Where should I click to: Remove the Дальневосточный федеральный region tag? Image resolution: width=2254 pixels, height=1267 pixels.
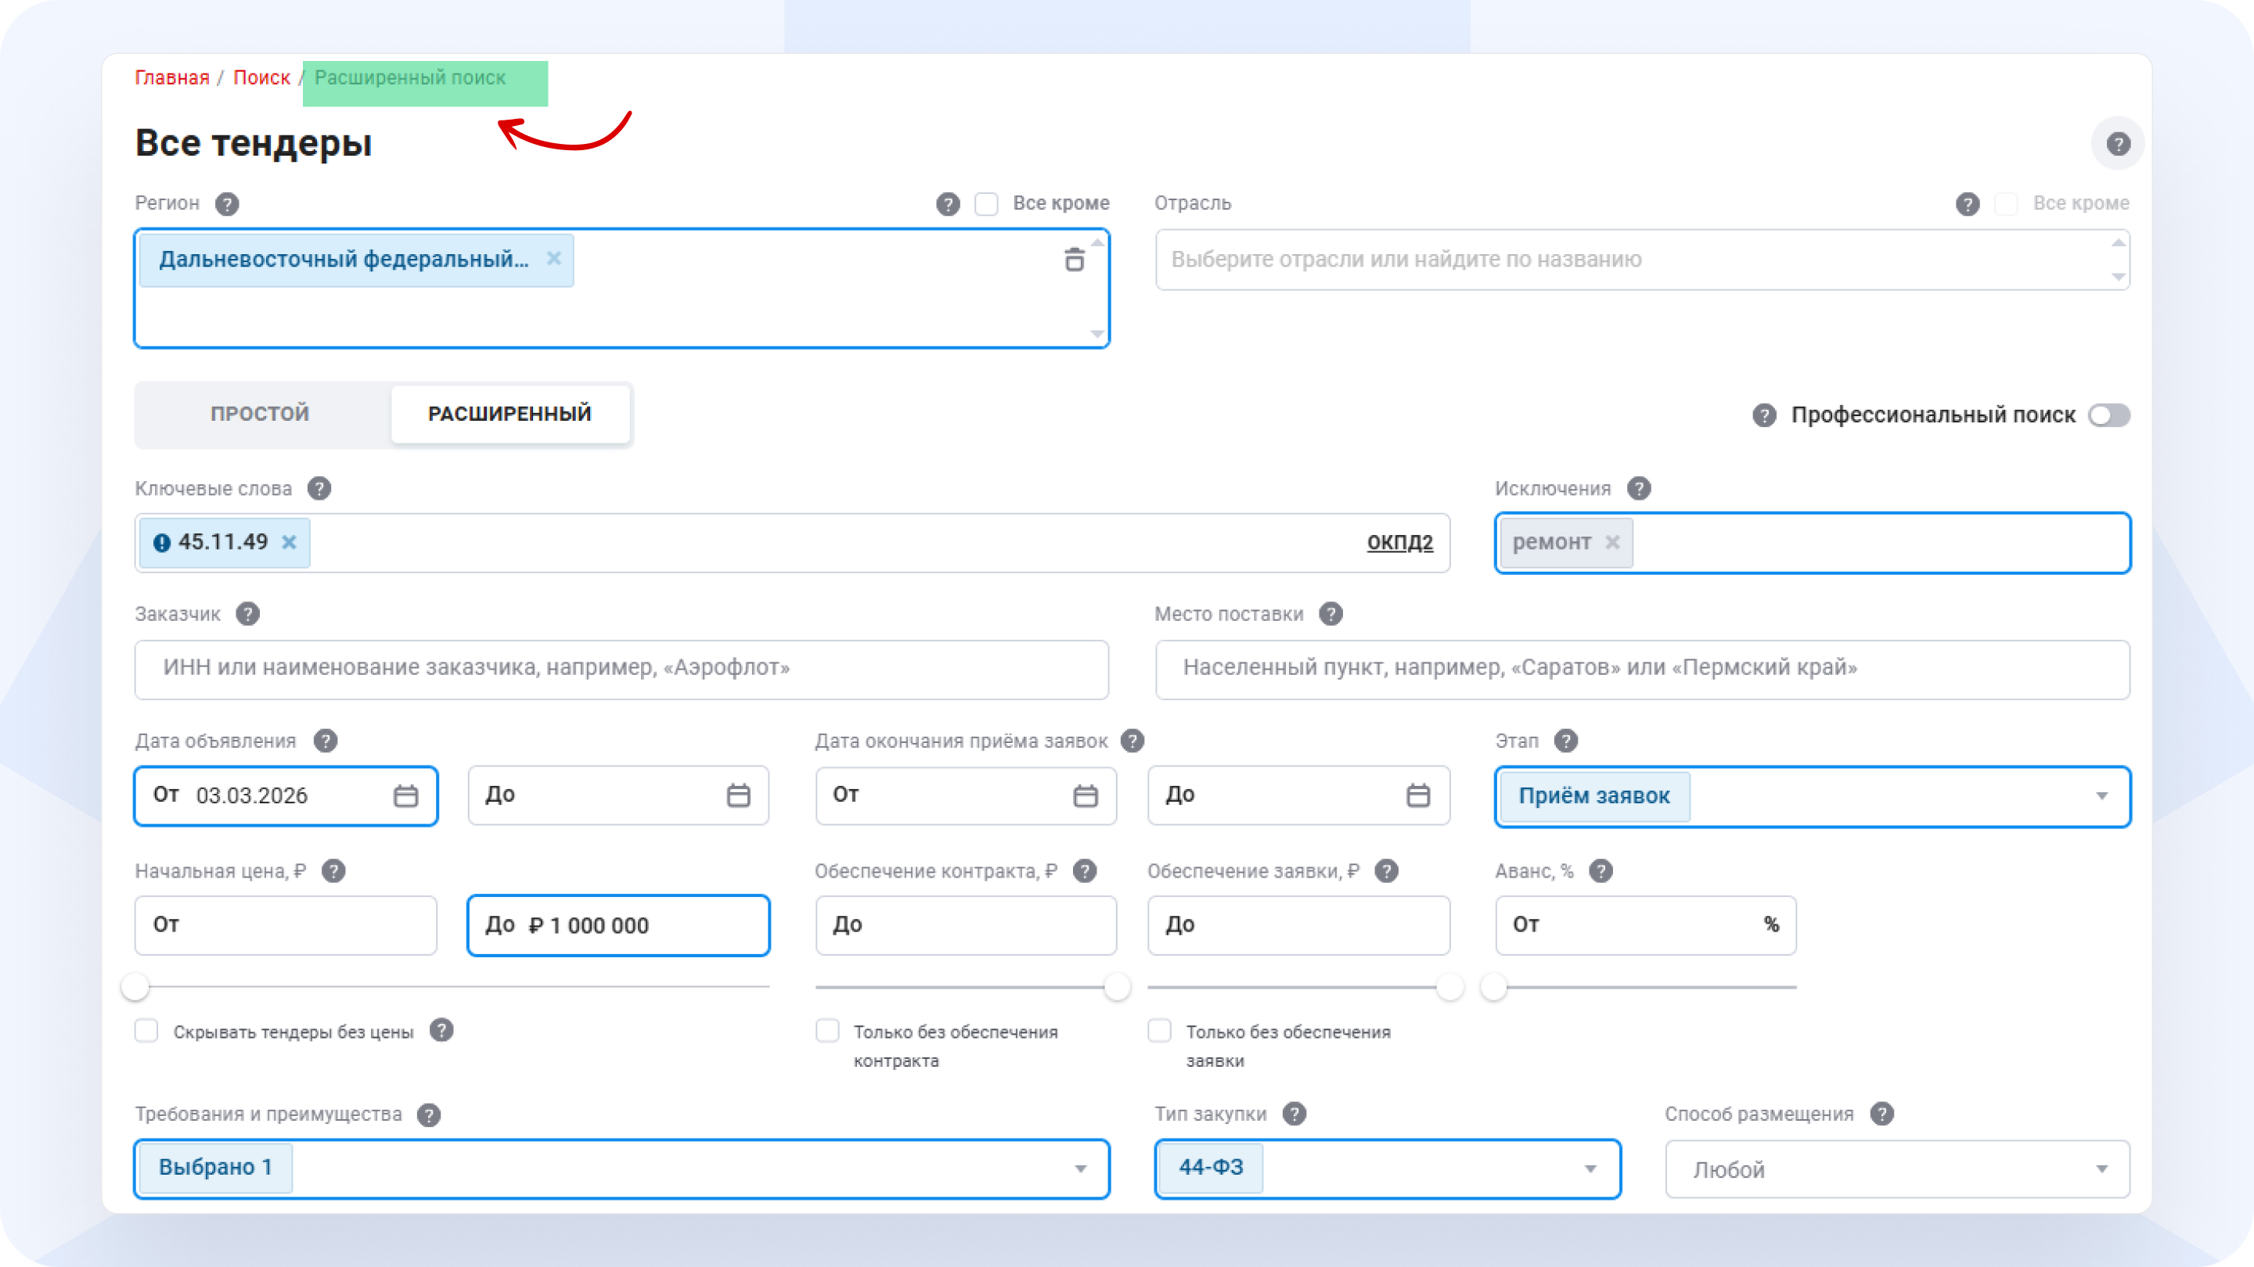click(554, 259)
